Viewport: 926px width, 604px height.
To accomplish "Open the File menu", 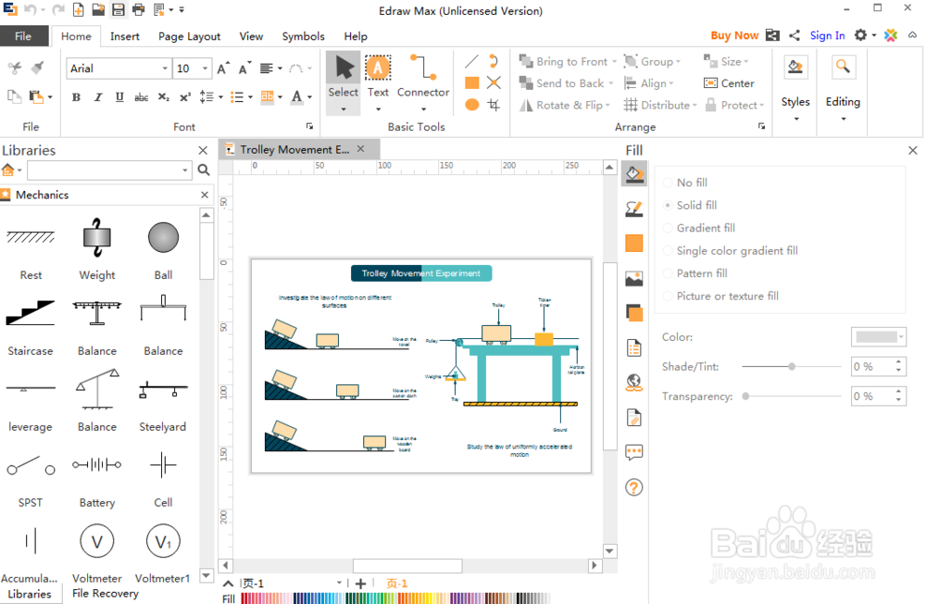I will click(24, 36).
